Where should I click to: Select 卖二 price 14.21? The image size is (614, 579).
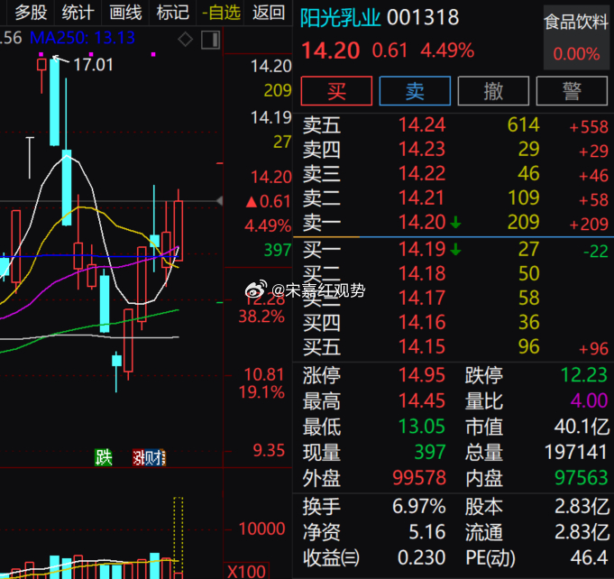pyautogui.click(x=422, y=198)
